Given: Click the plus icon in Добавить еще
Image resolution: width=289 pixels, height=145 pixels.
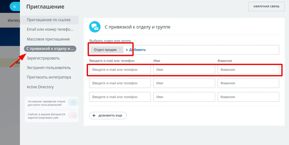Looking at the screenshot, I should point(94,116).
